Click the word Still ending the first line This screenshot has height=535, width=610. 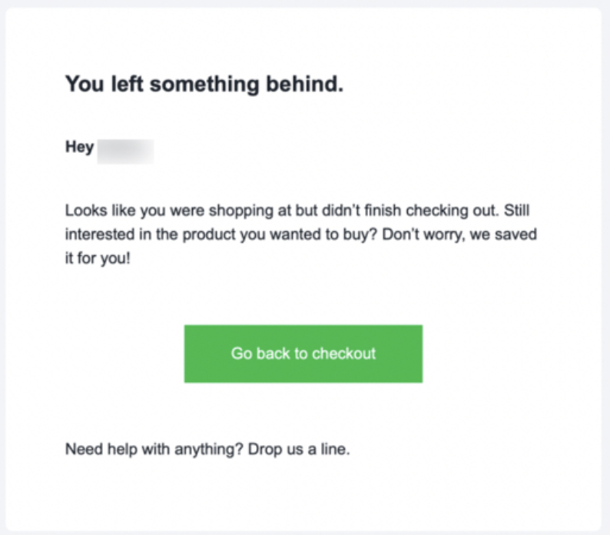[516, 211]
